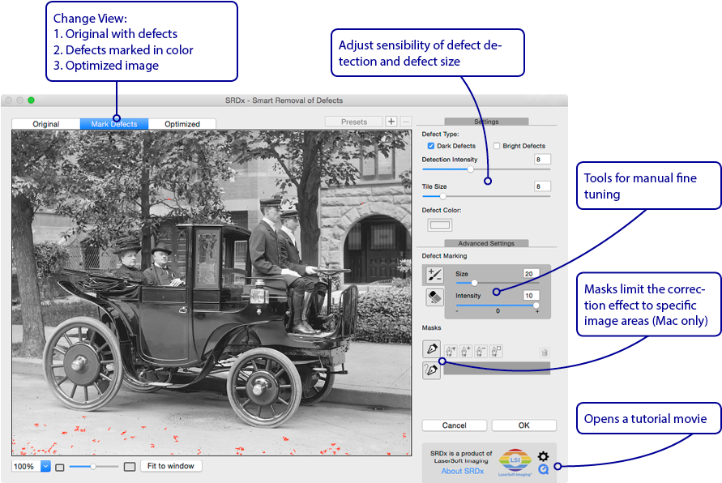Click the Detection Intensity value field
The image size is (722, 483).
pos(542,160)
